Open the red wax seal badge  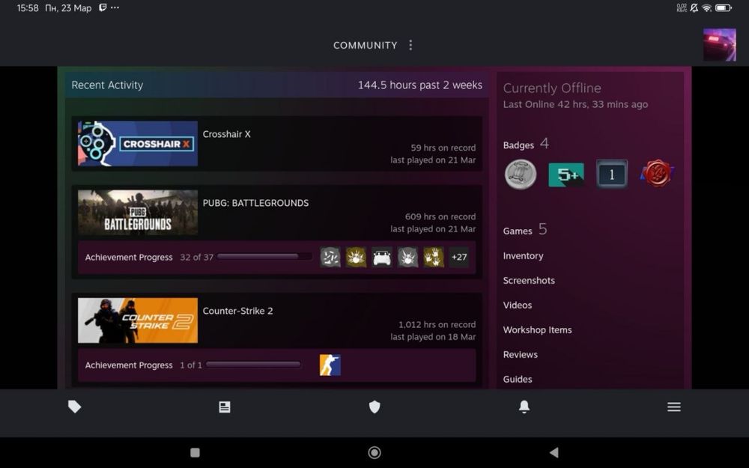[x=658, y=174]
